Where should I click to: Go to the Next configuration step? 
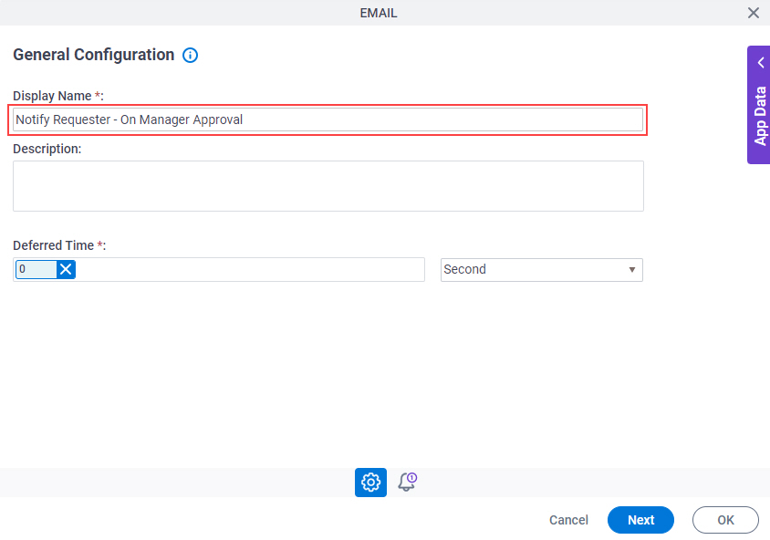click(640, 520)
